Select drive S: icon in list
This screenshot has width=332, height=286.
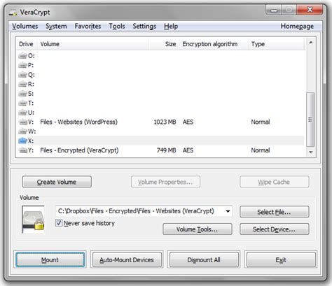tap(22, 94)
